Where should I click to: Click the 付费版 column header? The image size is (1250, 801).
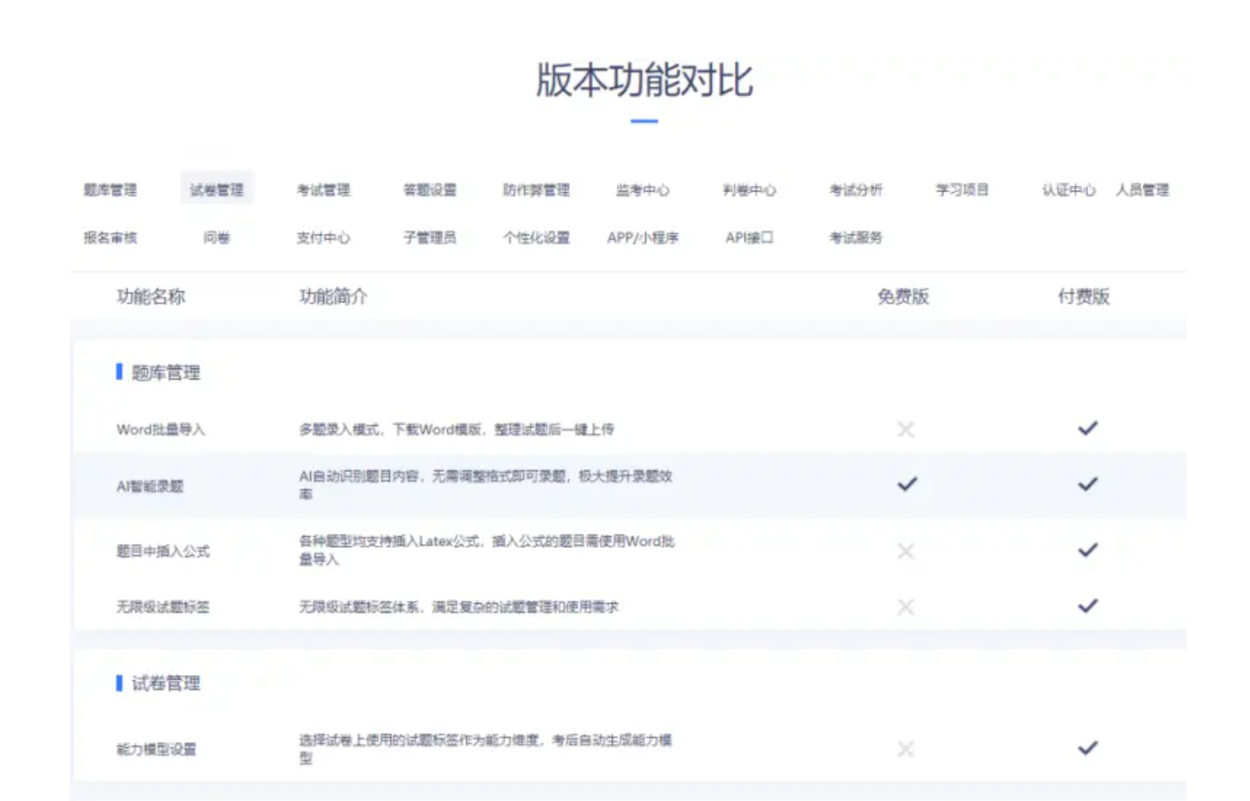1084,297
